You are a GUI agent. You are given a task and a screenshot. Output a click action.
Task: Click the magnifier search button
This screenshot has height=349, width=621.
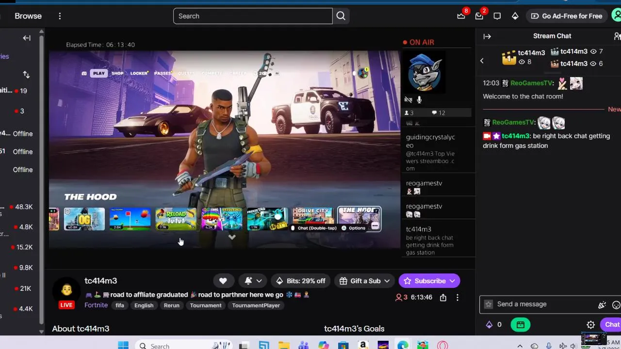341,16
